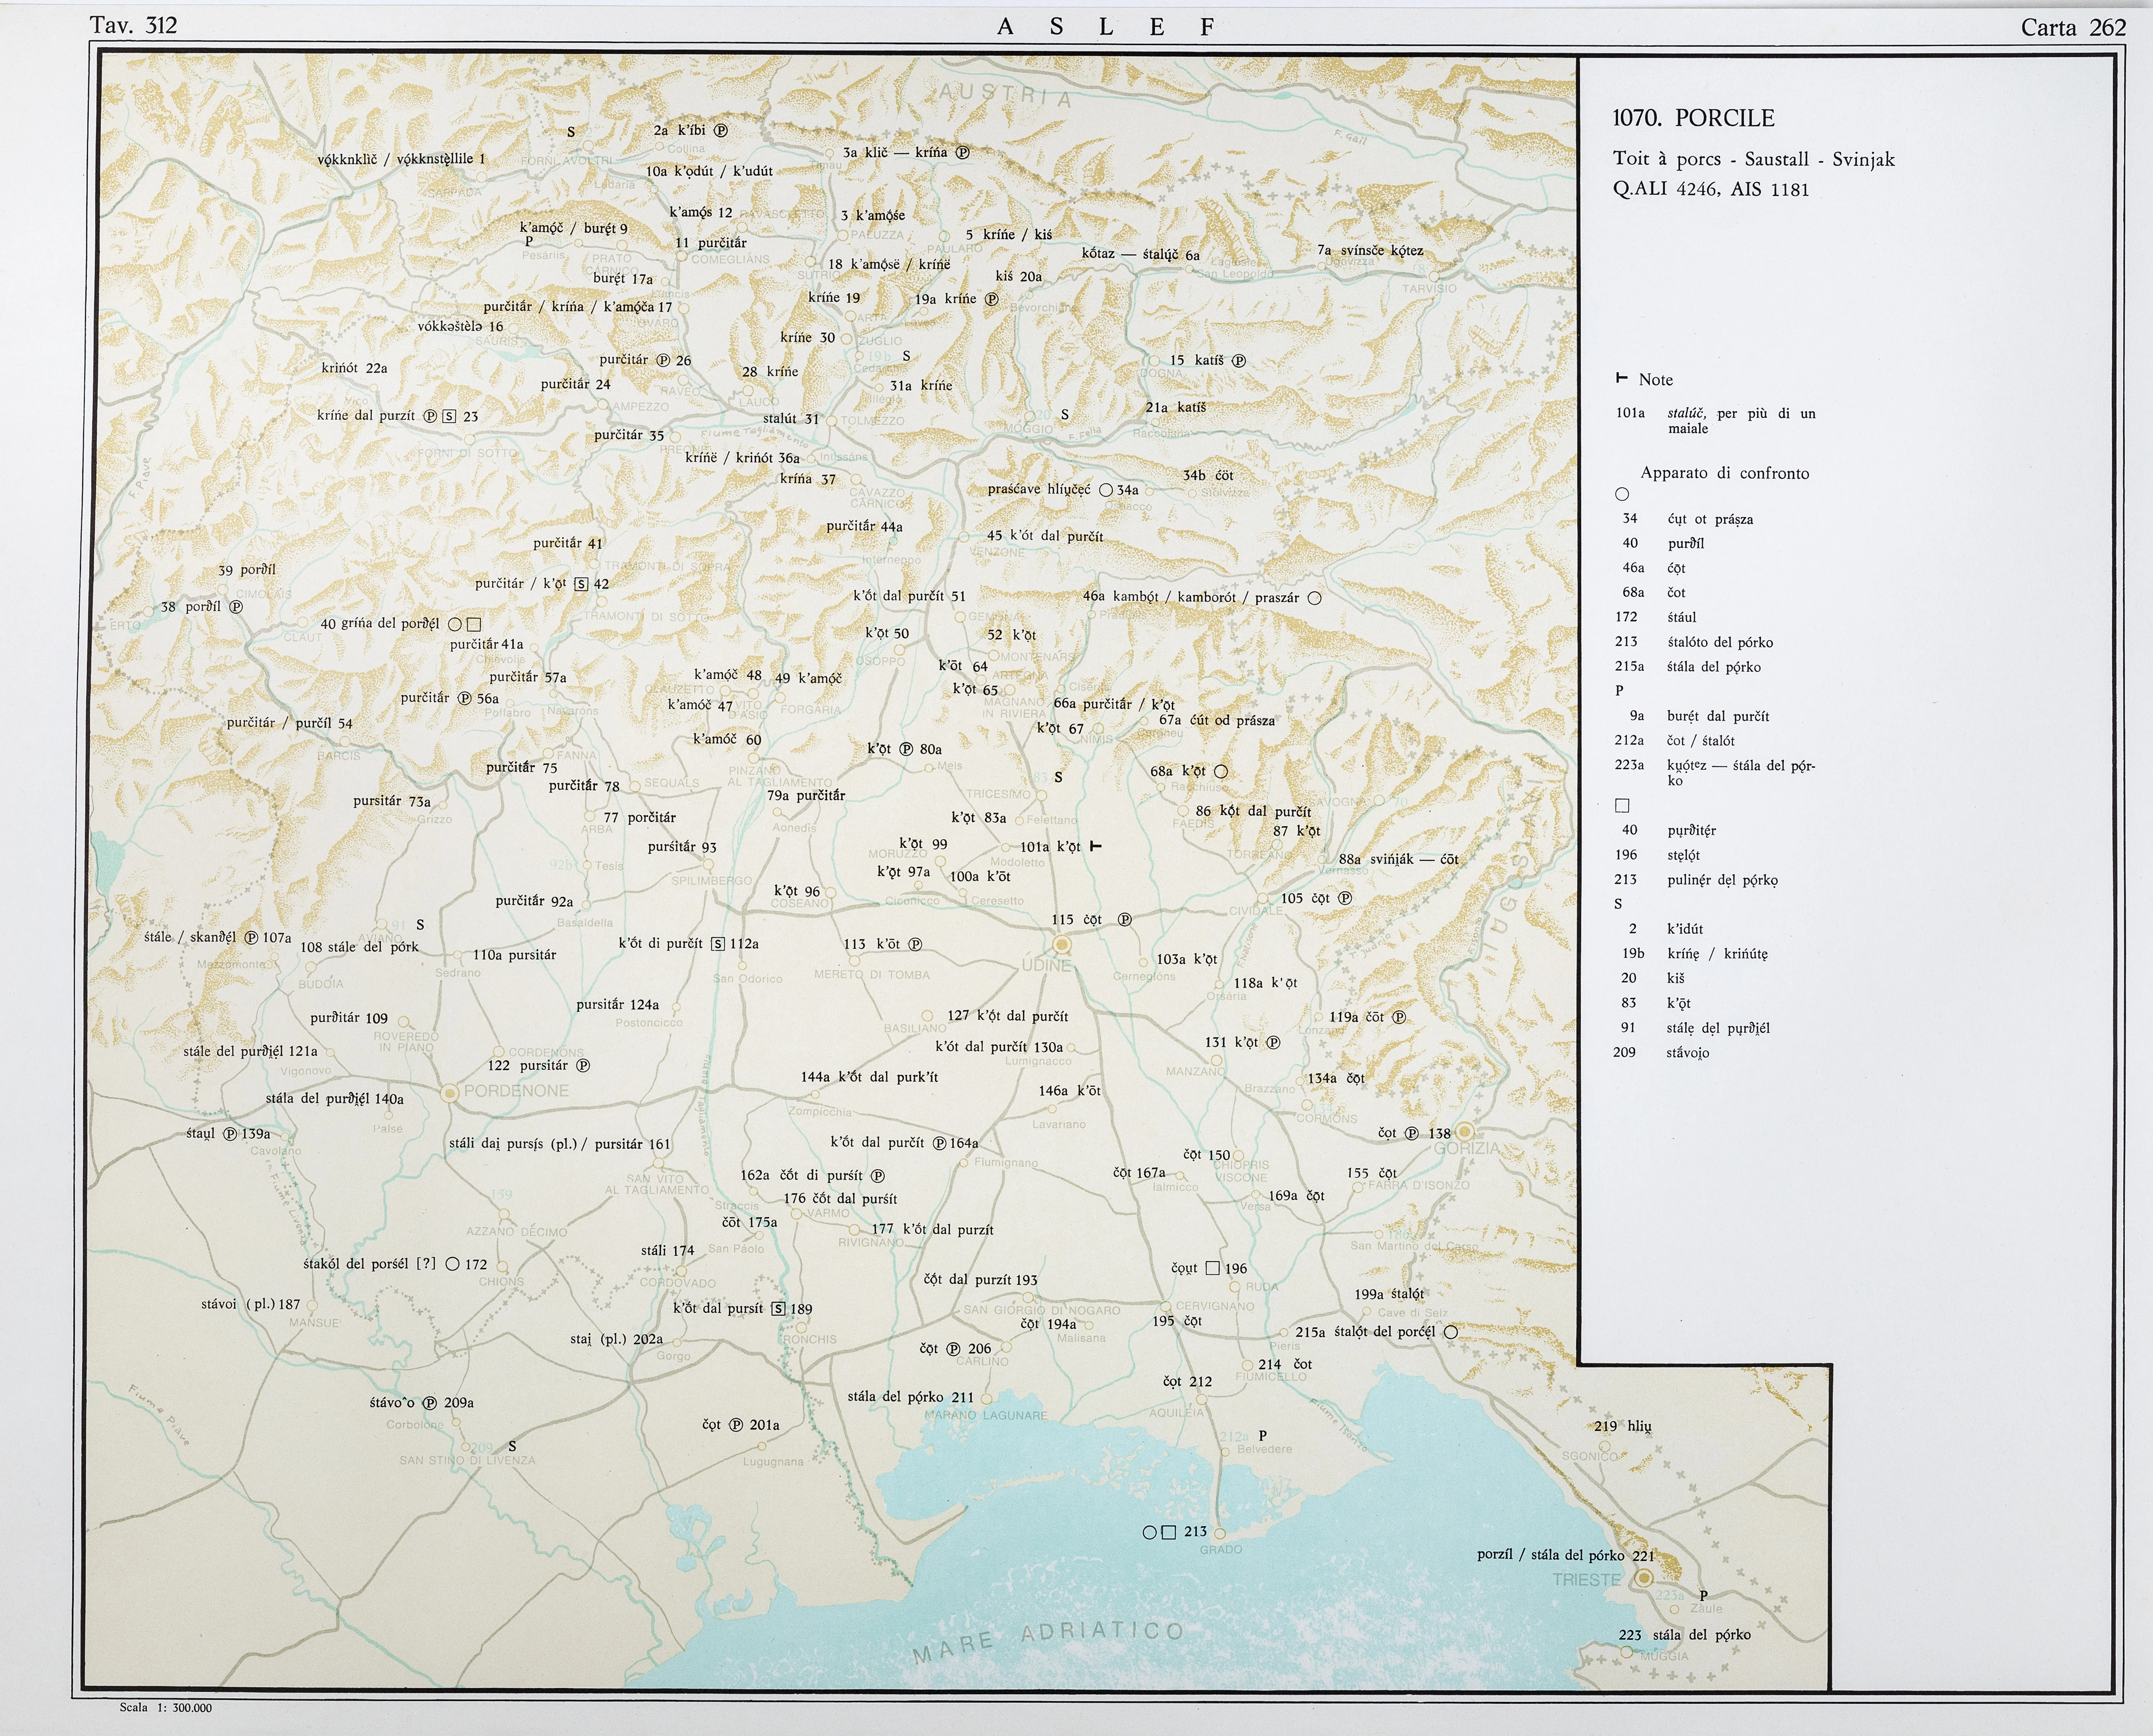
Task: Click the circled P next to 2a k'íbi
Action: click(720, 130)
